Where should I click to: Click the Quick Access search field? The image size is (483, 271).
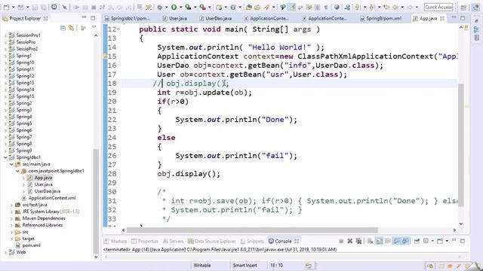[x=438, y=7]
